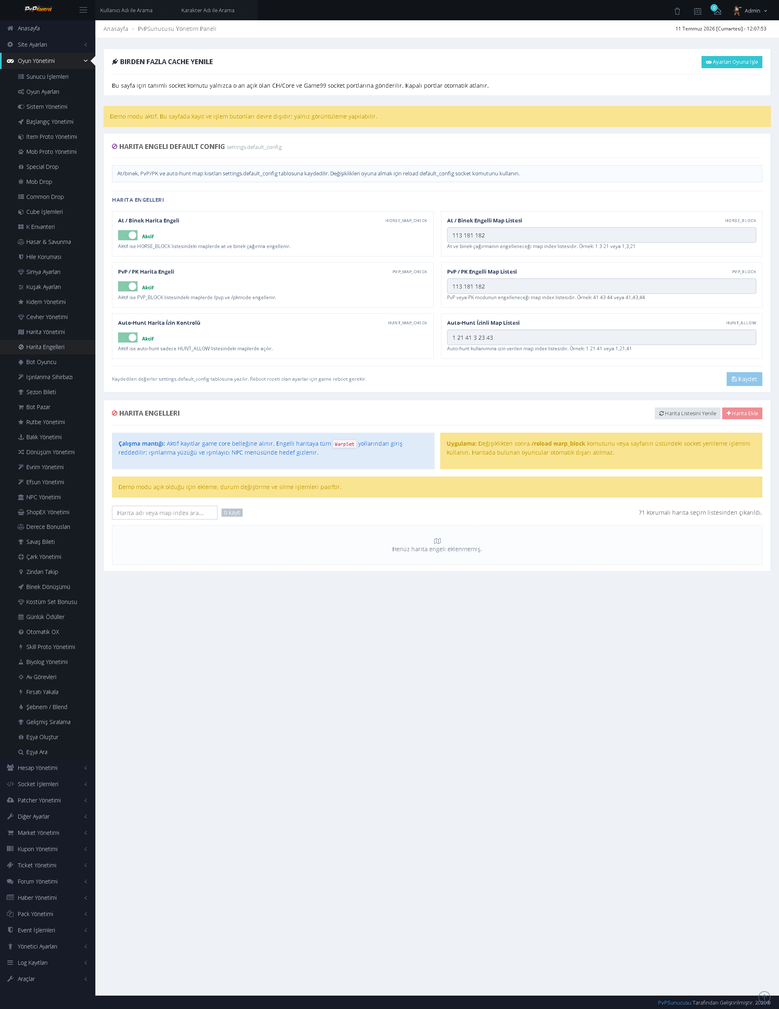Screen dimensions: 779x1009
Task: Click the Bot Pazar cart icon
Action: [21, 407]
